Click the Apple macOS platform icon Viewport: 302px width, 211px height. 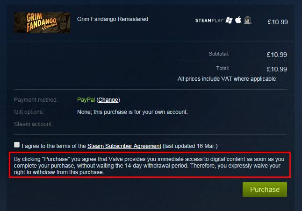[238, 20]
